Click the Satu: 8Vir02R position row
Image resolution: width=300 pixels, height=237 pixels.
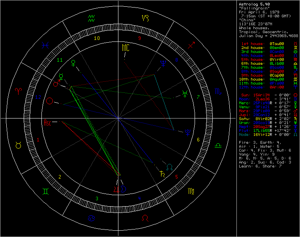click(268, 119)
